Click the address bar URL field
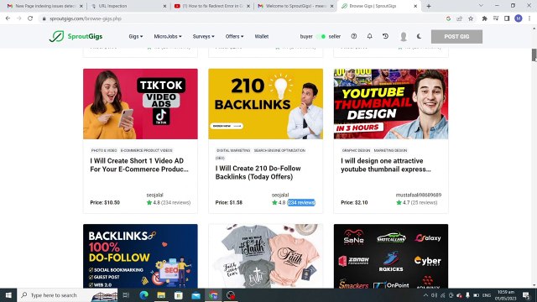537x302 pixels. pos(240,18)
